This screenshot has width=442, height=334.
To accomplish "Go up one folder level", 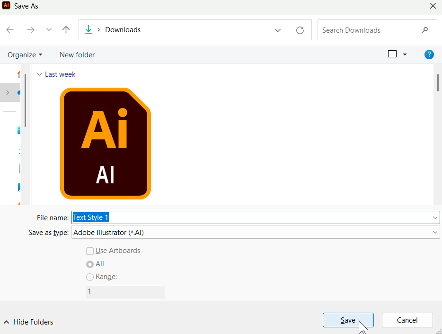I will 66,30.
